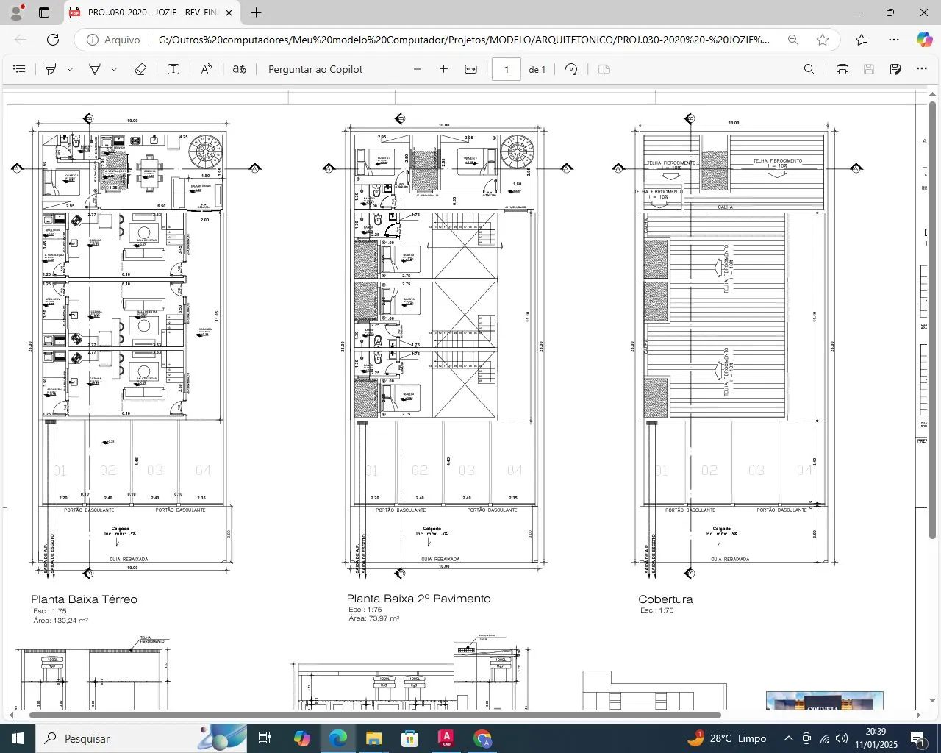Add a text box annotation
This screenshot has height=753, width=941.
pos(173,69)
